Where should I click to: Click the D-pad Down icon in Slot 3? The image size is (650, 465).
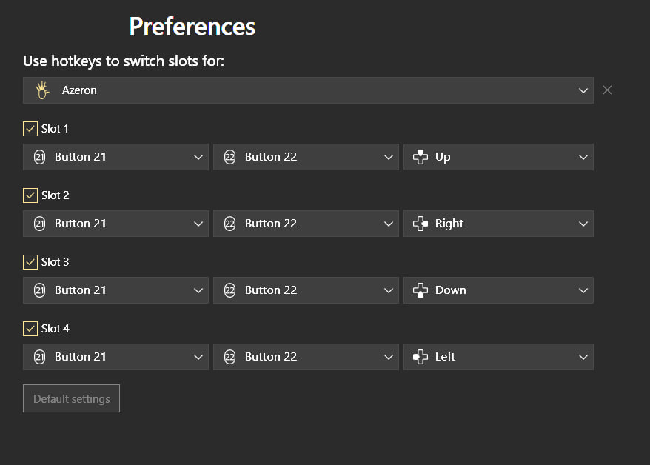pyautogui.click(x=421, y=290)
